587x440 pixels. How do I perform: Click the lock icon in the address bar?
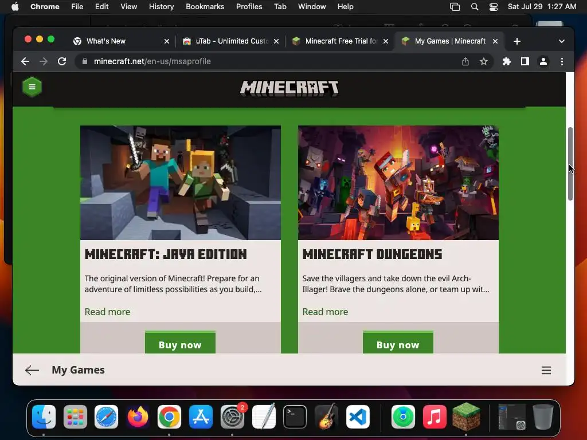click(85, 61)
